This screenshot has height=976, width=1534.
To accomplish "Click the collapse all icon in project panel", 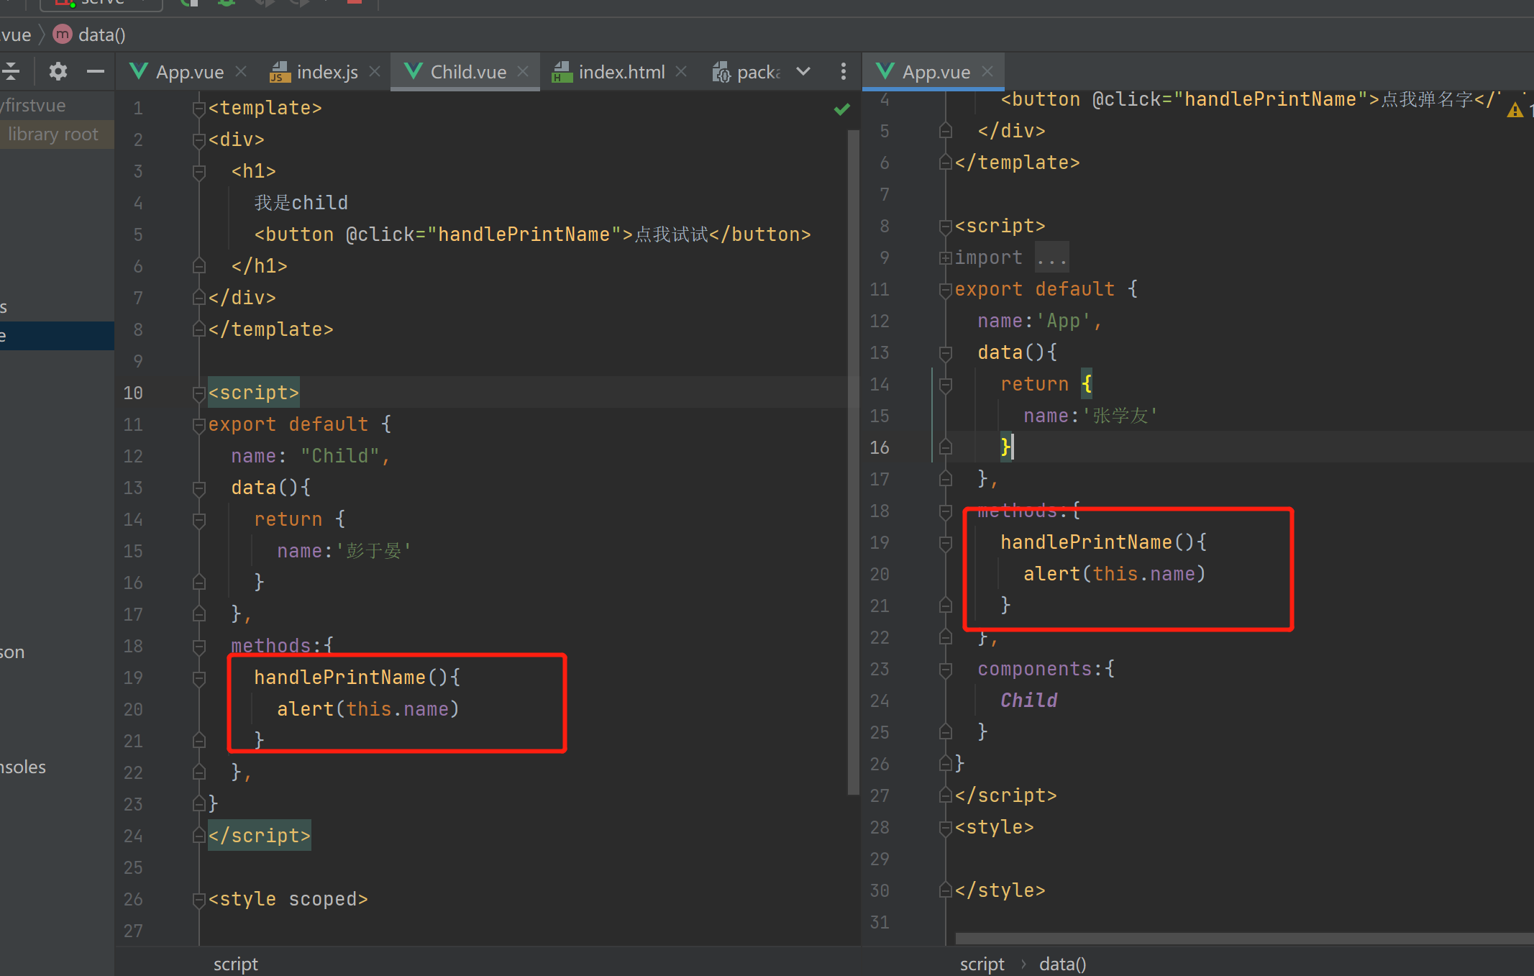I will click(11, 71).
